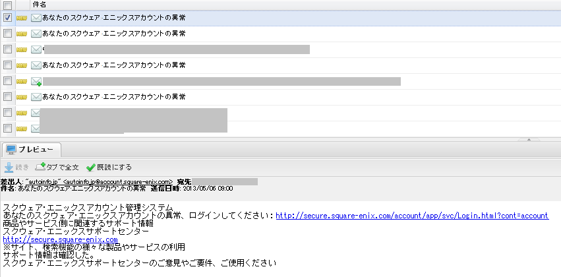Sort by the 件名 column header
Image resolution: width=561 pixels, height=277 pixels.
click(x=40, y=5)
